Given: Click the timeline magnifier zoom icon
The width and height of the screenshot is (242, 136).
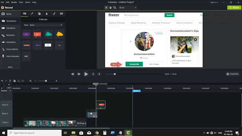Looking at the screenshot, I should [x=31, y=81].
